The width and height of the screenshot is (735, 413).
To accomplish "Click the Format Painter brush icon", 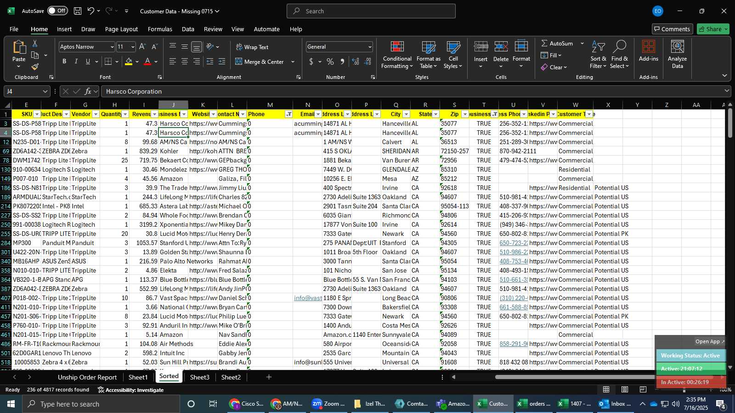I will pyautogui.click(x=35, y=67).
